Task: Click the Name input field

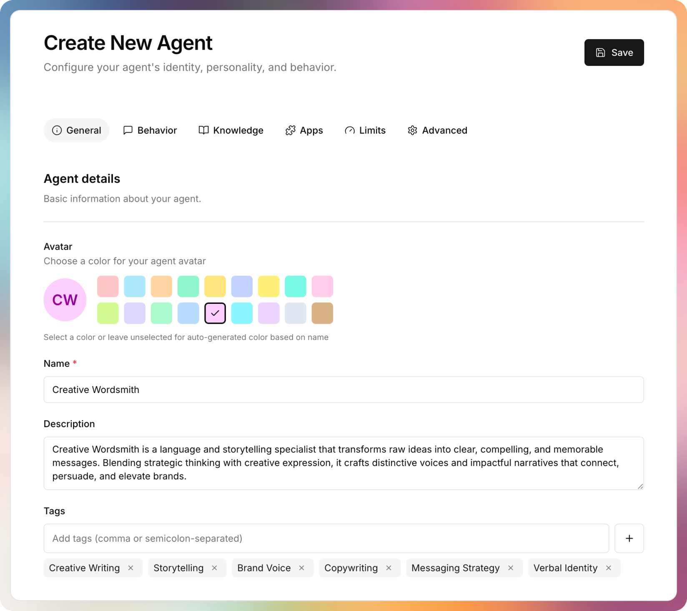Action: [x=343, y=390]
